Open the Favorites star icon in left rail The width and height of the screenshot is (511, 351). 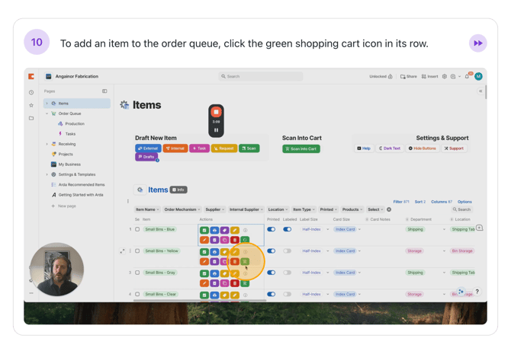pos(31,105)
